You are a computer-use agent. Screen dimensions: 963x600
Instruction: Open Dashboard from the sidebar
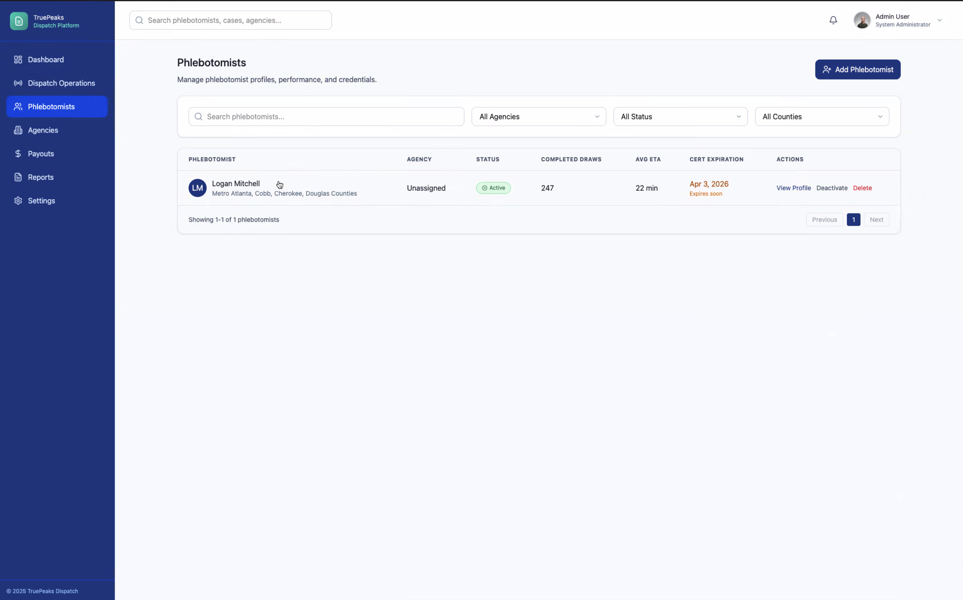(46, 60)
